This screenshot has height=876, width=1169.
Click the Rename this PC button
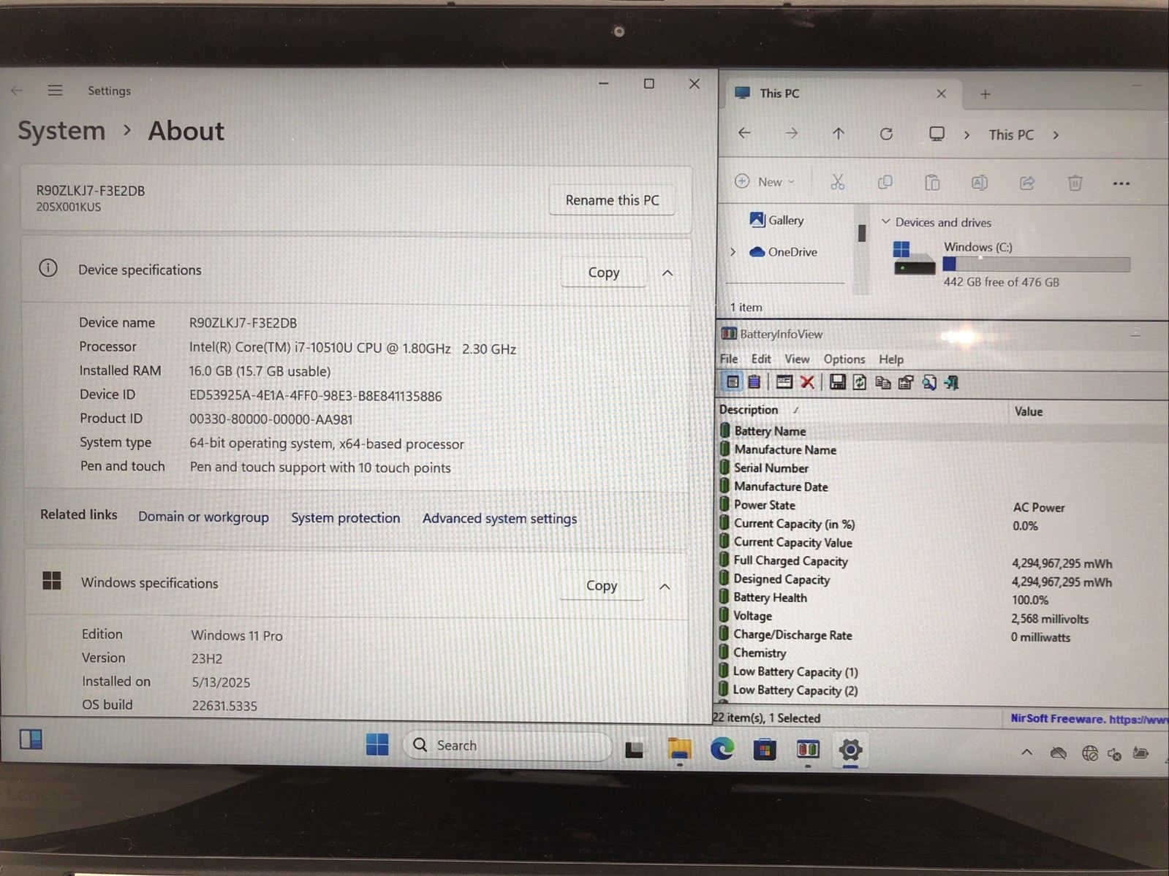click(612, 200)
